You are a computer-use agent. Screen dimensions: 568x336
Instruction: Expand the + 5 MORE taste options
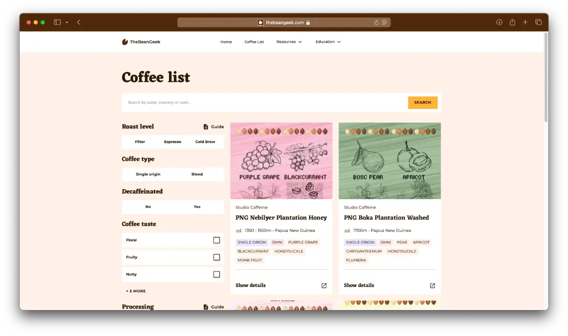(136, 291)
